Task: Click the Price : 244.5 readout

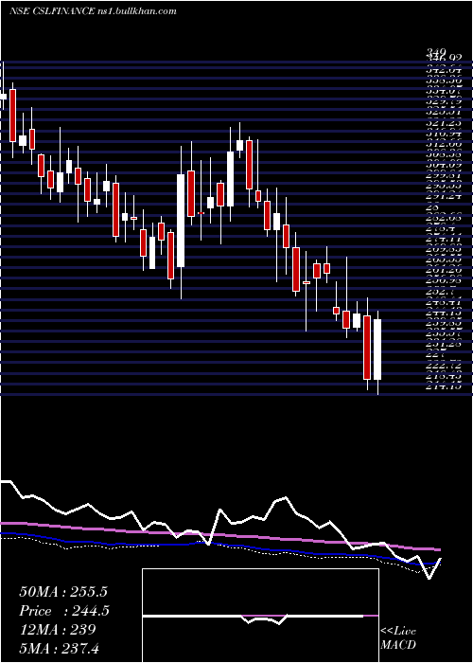Action: pyautogui.click(x=64, y=611)
